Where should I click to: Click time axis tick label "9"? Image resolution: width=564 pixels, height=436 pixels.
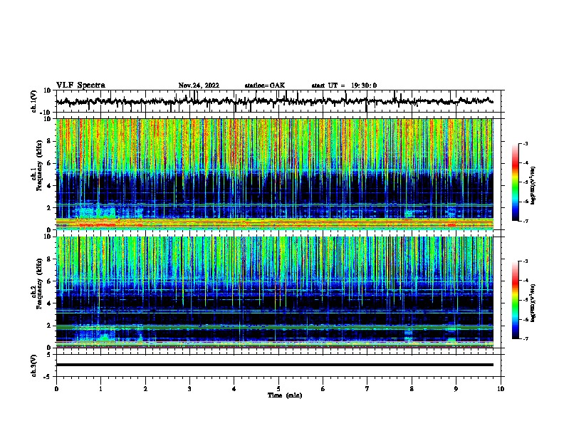coord(456,388)
